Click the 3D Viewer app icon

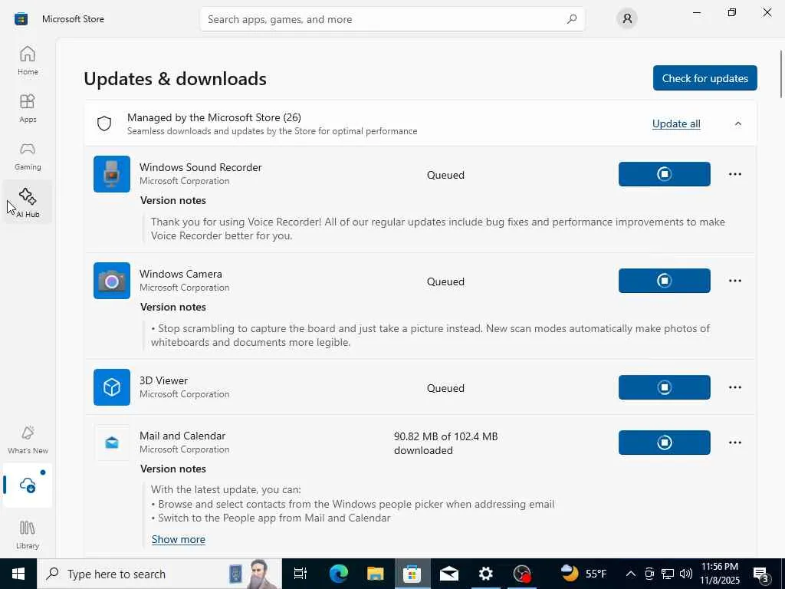(112, 387)
